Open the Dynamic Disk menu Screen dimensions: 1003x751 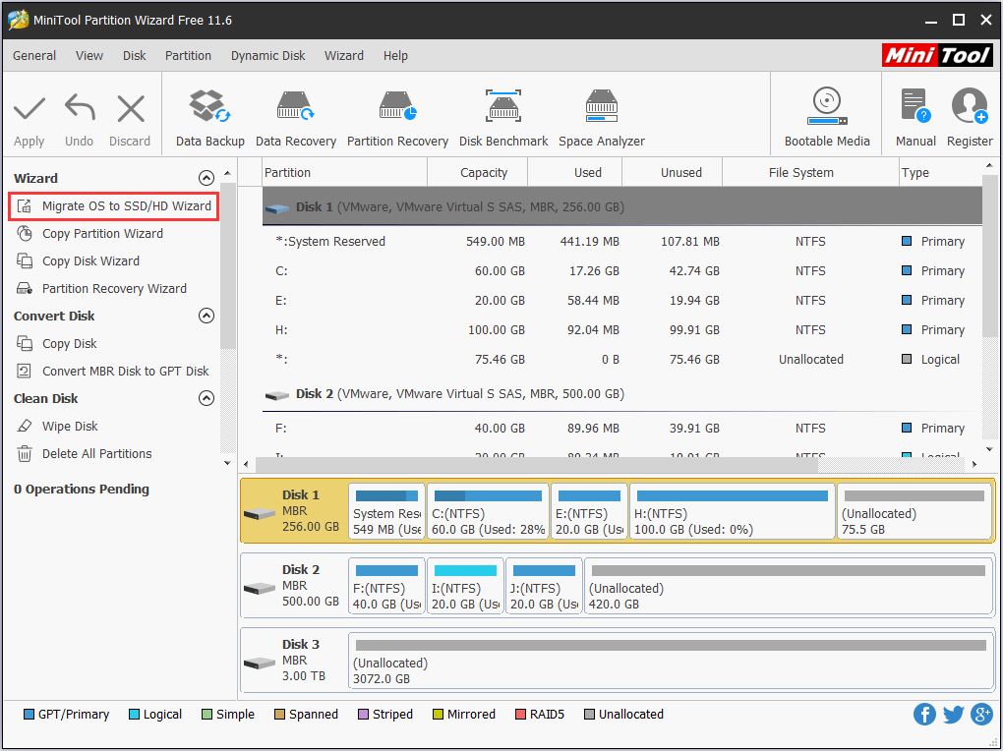click(x=267, y=56)
